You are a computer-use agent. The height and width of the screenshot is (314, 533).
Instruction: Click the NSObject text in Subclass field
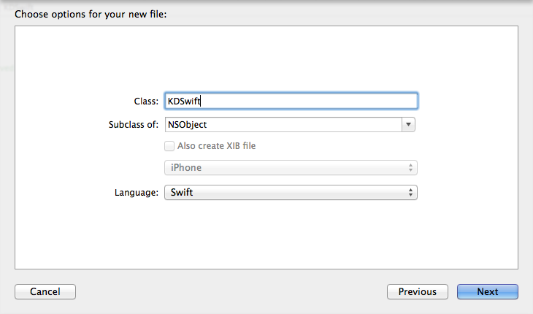point(188,125)
